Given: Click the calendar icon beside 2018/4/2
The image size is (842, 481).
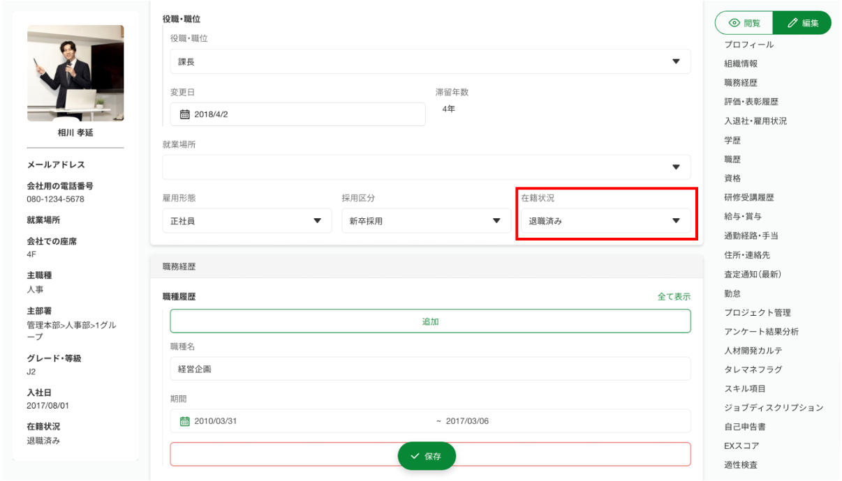Looking at the screenshot, I should point(185,114).
